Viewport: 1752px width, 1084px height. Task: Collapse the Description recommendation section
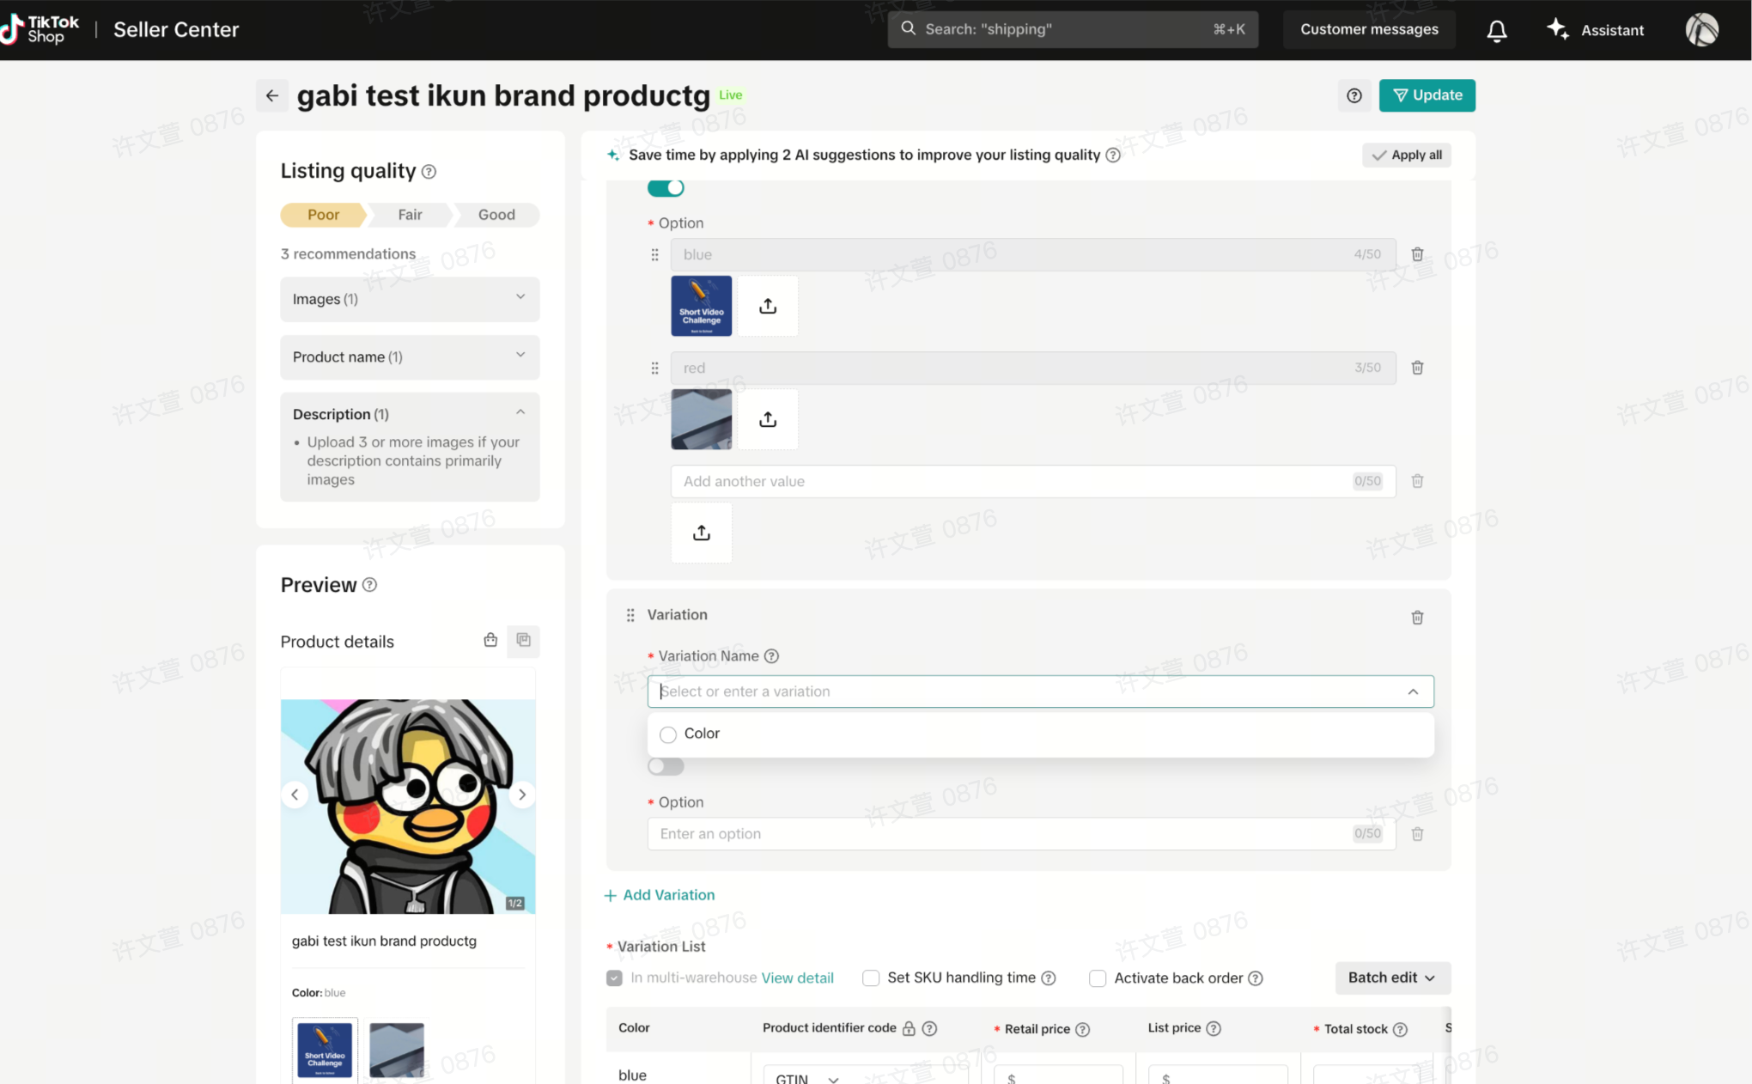point(520,413)
